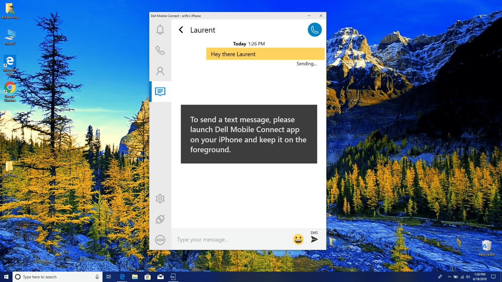Open the Phone calls tab in sidebar
Image resolution: width=502 pixels, height=282 pixels.
[x=160, y=50]
